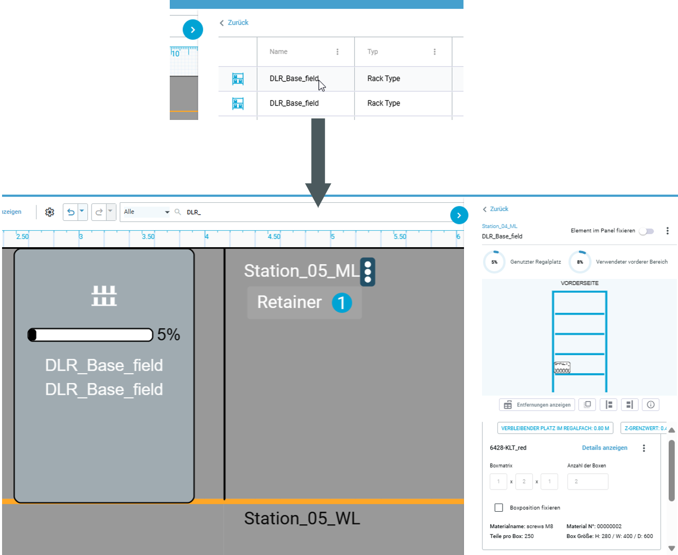Open the Name column options menu

tap(337, 51)
